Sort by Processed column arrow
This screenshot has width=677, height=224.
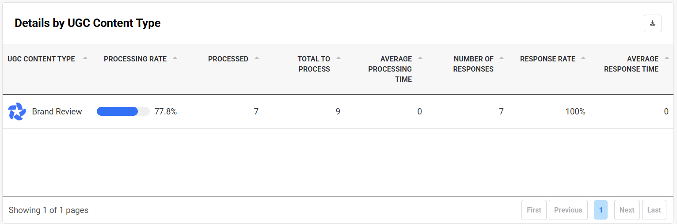pyautogui.click(x=257, y=58)
